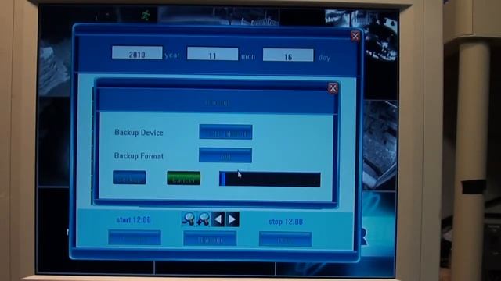Click the green Cancel button
This screenshot has width=501, height=281.
click(x=184, y=178)
